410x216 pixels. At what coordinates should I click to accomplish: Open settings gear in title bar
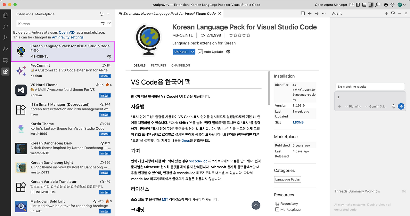[x=392, y=5]
